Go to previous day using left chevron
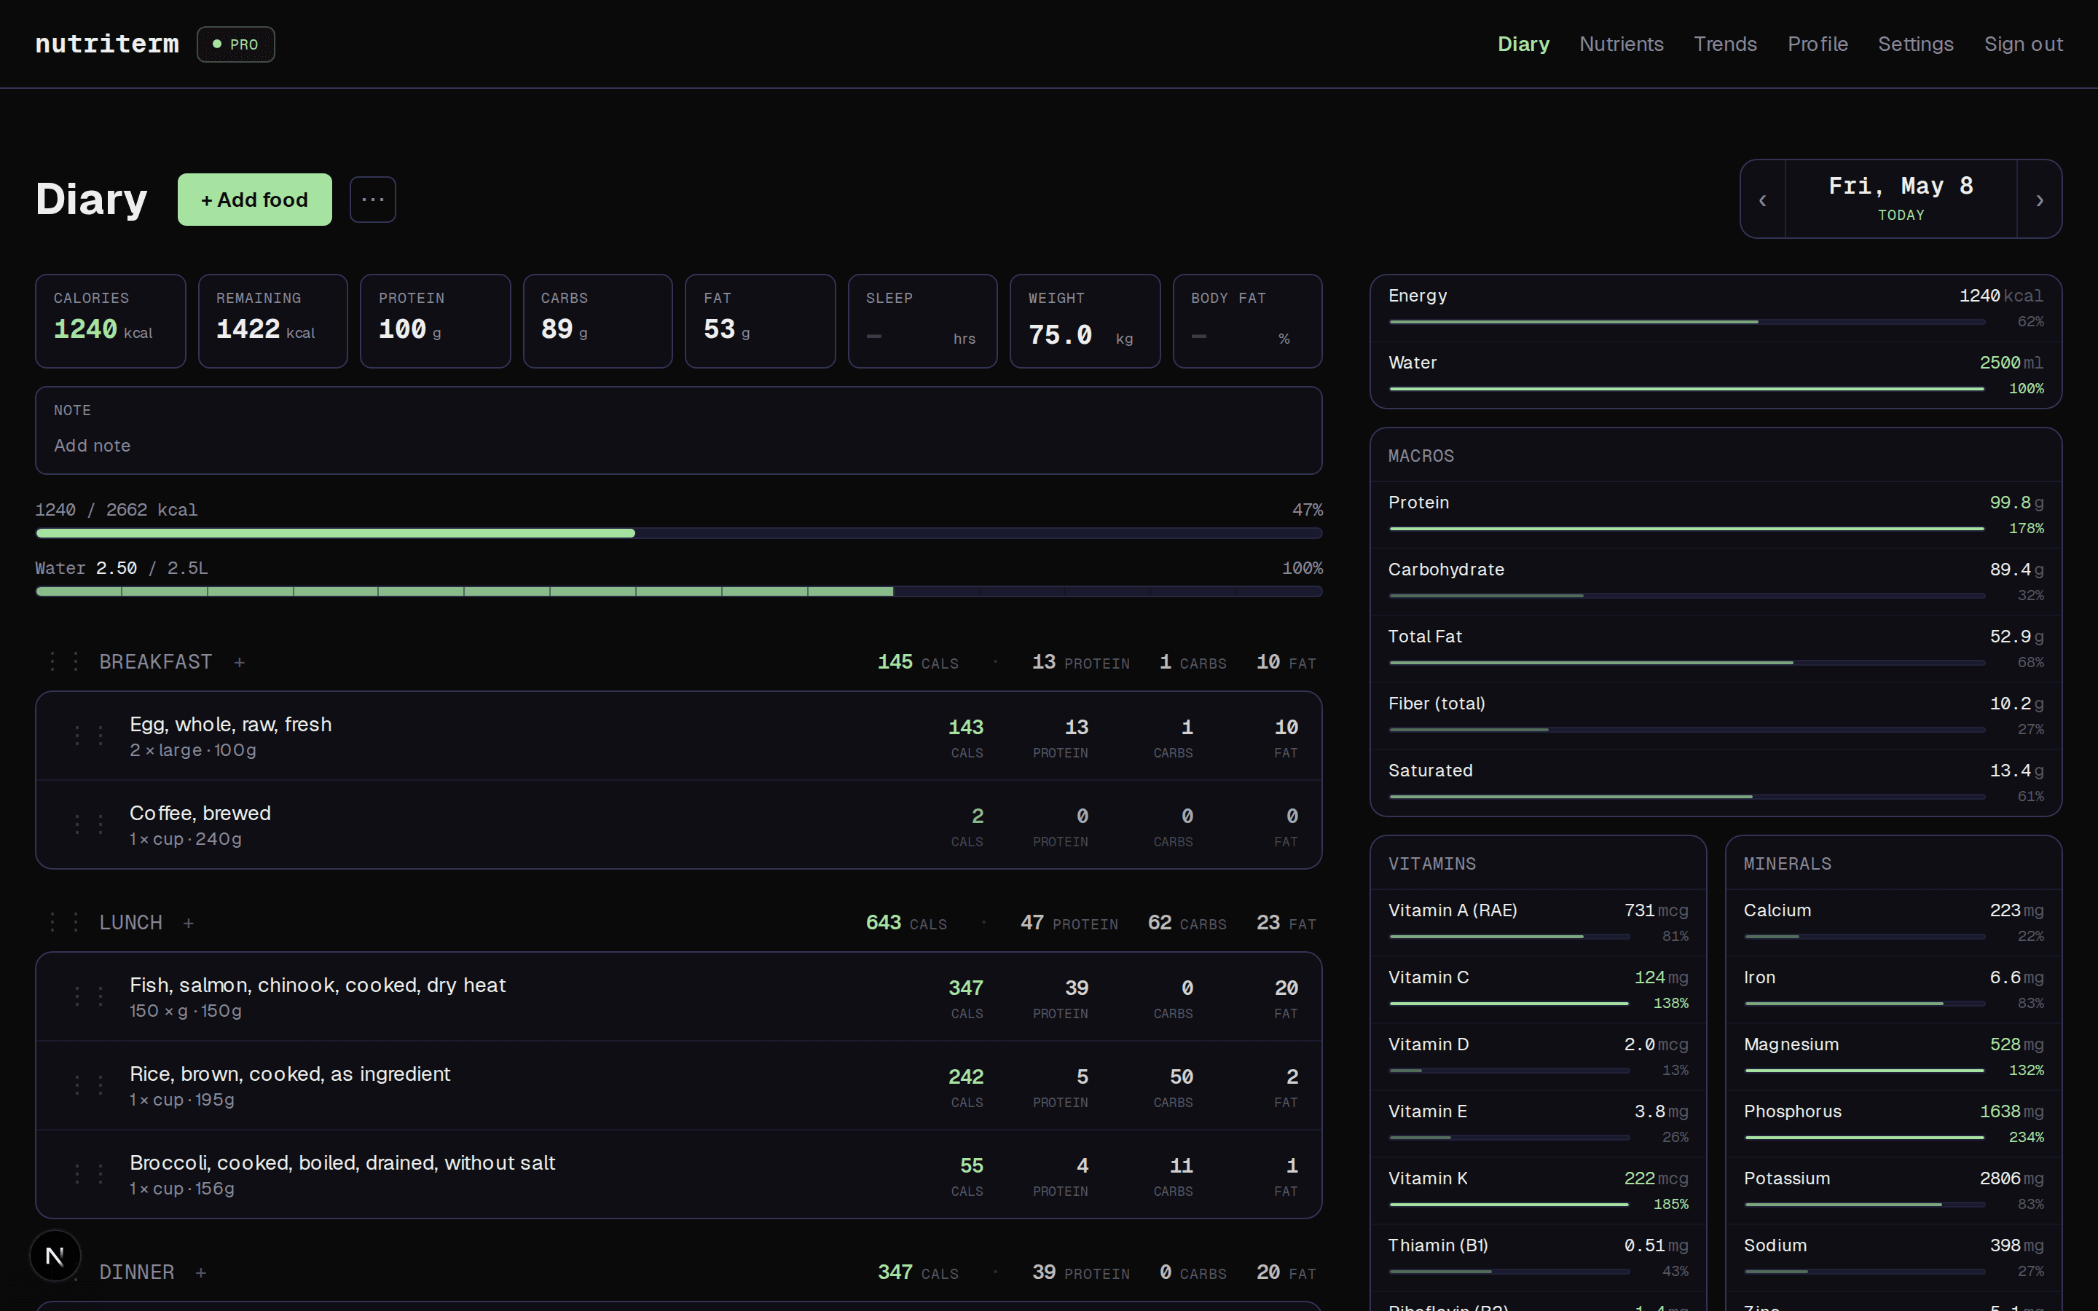The width and height of the screenshot is (2098, 1311). point(1762,200)
